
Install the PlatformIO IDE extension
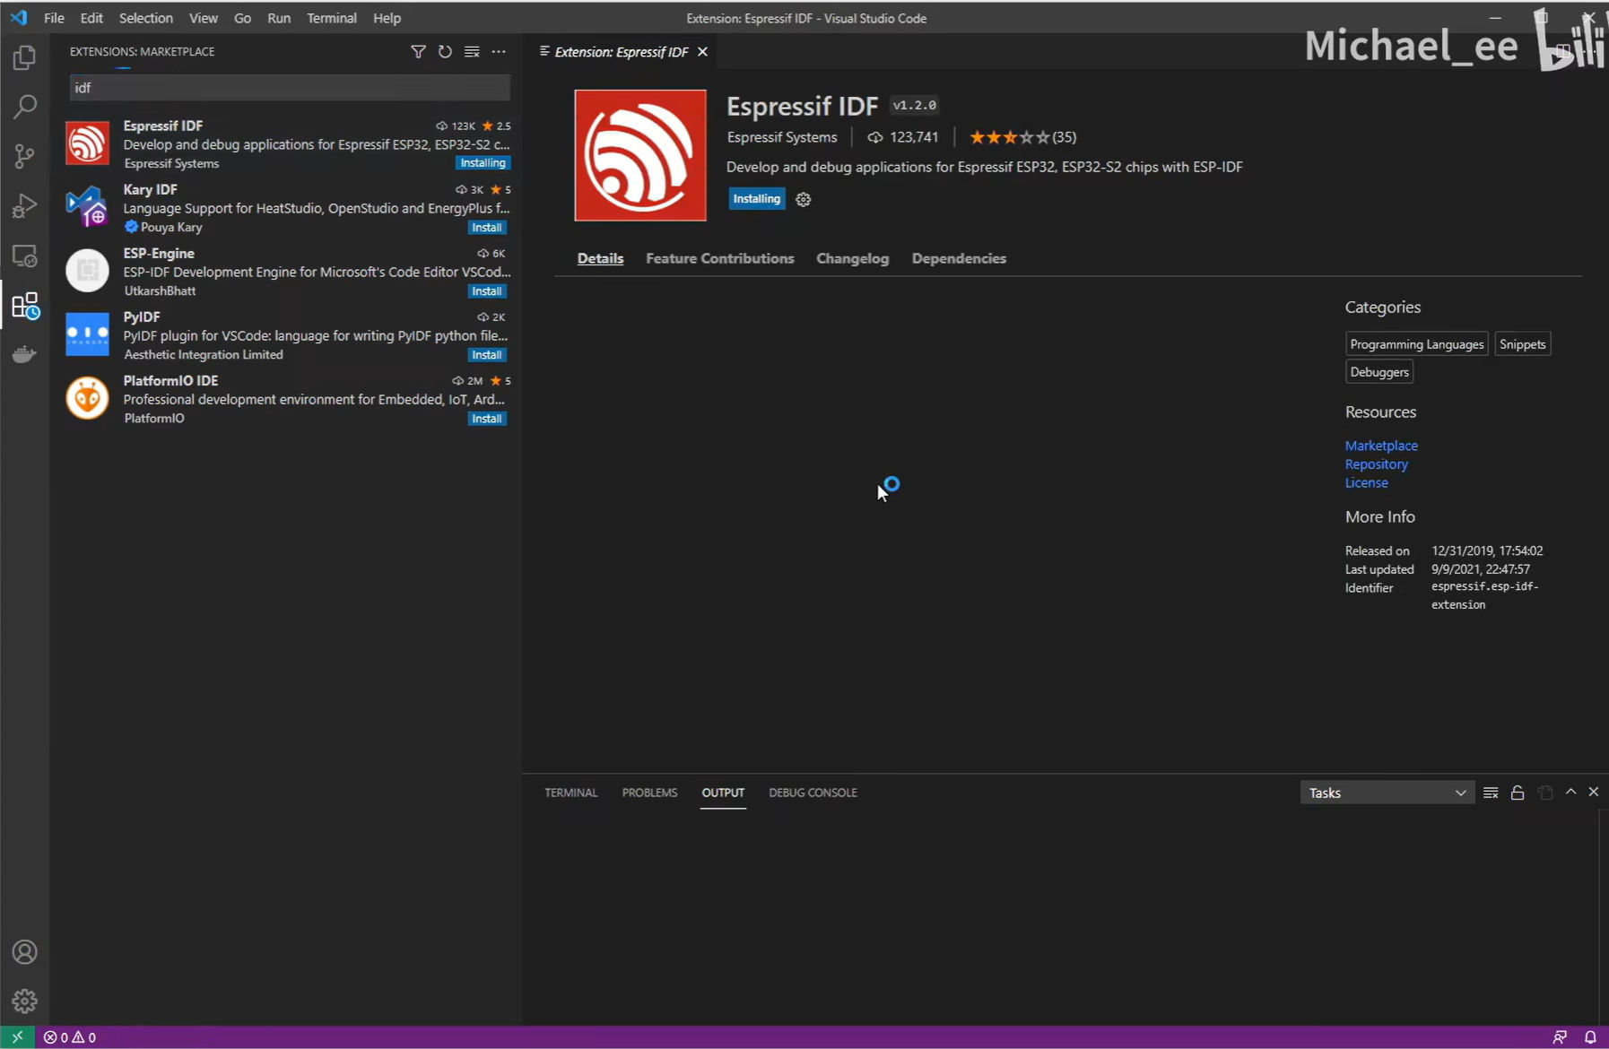coord(487,419)
